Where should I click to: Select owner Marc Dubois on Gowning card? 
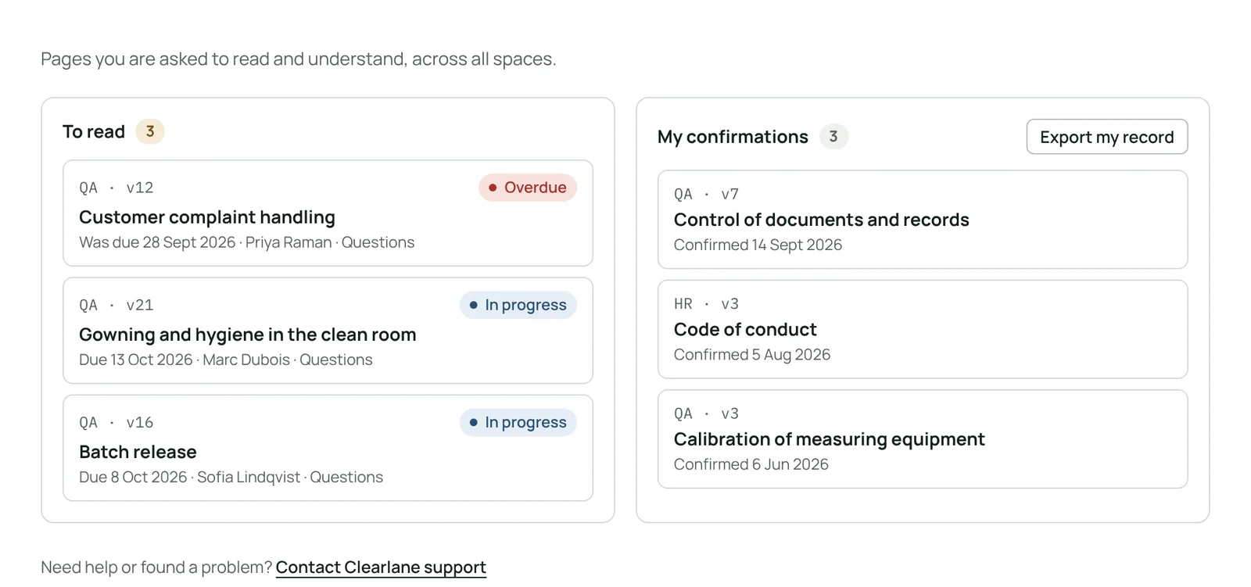pos(246,360)
